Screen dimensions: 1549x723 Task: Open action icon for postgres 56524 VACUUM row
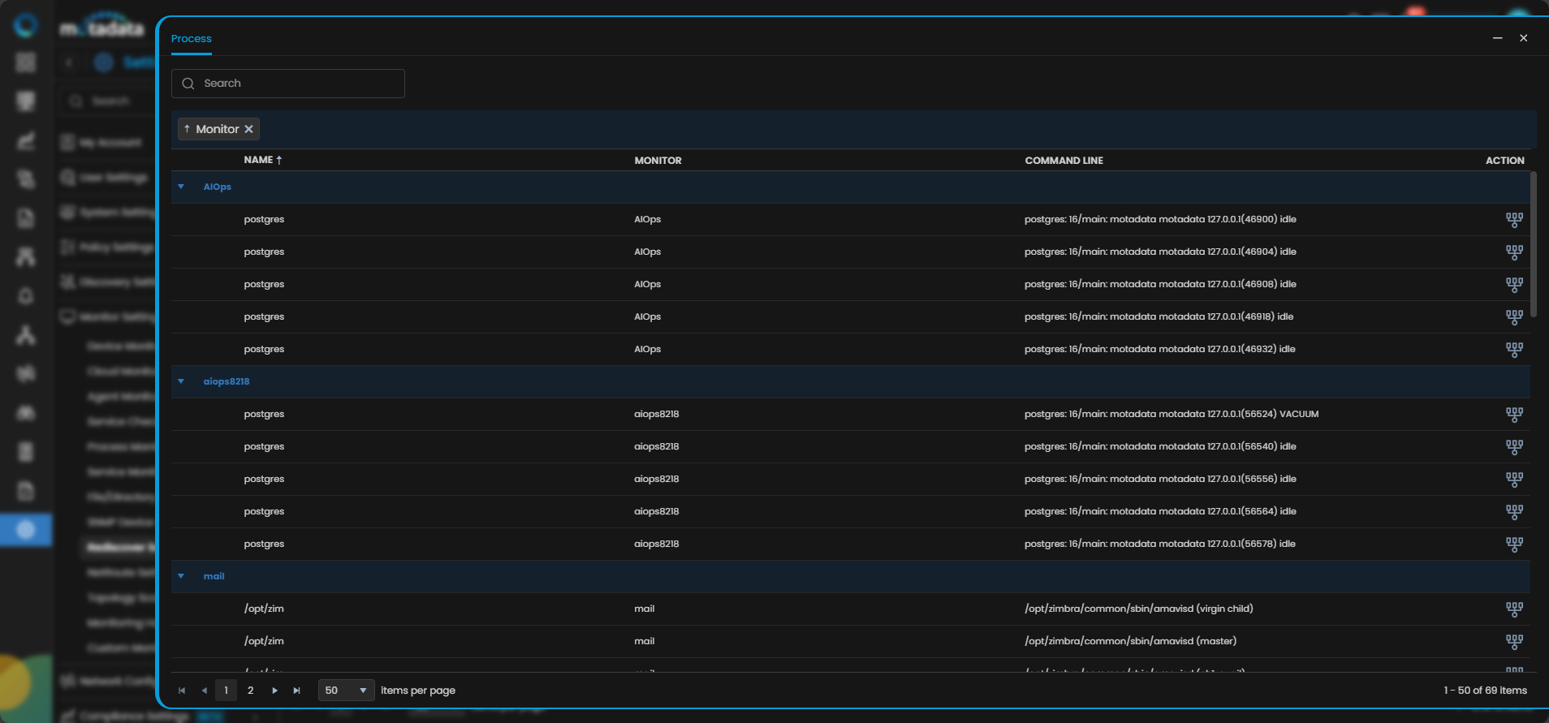pos(1514,414)
